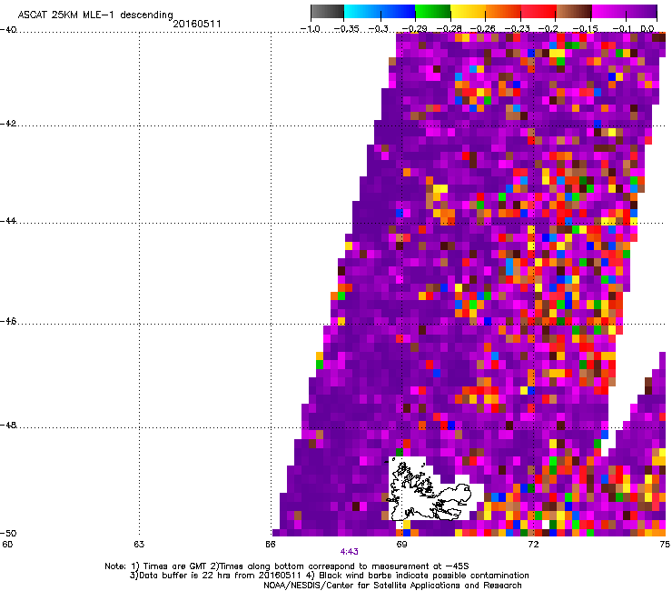672x591 pixels.
Task: Select the yellow color bar segment
Action: click(x=468, y=12)
